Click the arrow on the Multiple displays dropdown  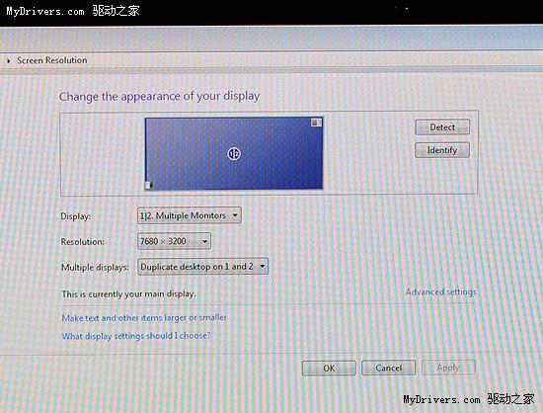[x=263, y=267]
